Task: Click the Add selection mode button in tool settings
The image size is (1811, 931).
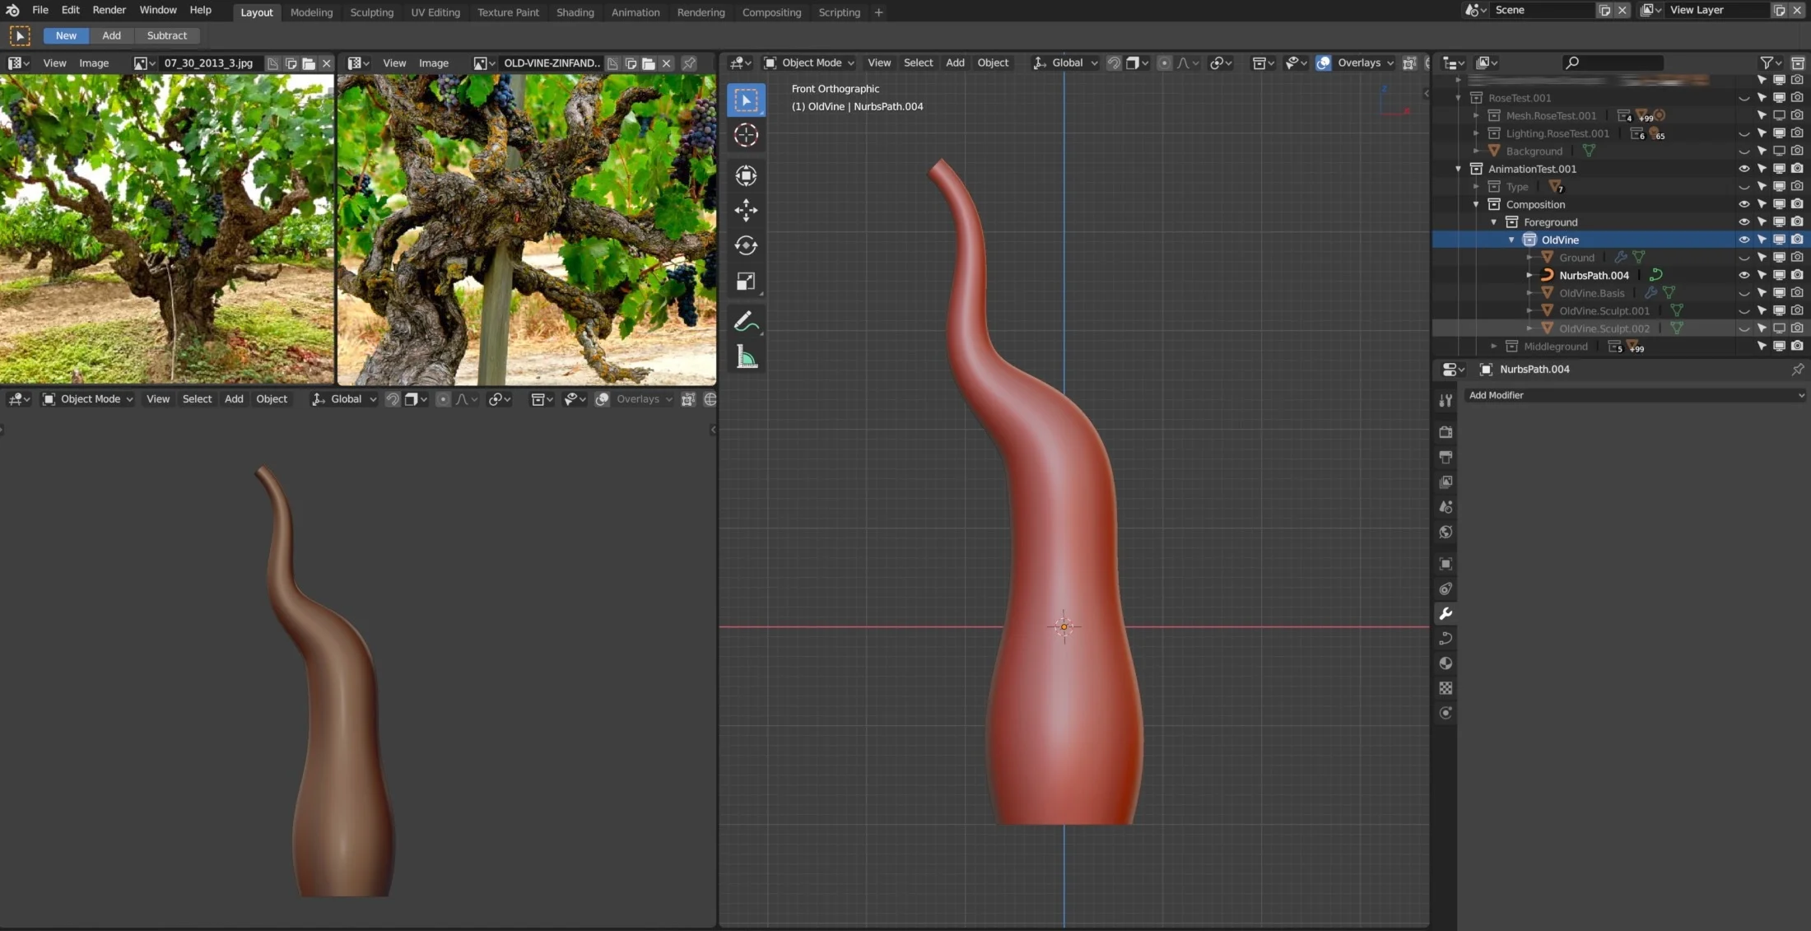Action: pyautogui.click(x=111, y=35)
